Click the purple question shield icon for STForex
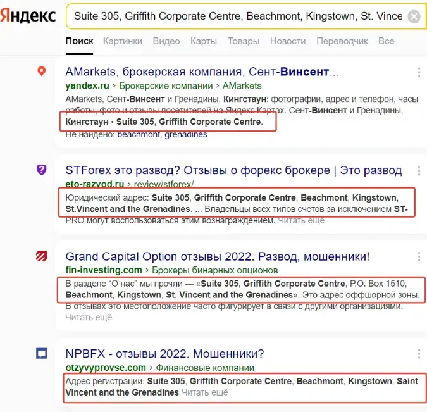This screenshot has width=427, height=412. click(41, 170)
